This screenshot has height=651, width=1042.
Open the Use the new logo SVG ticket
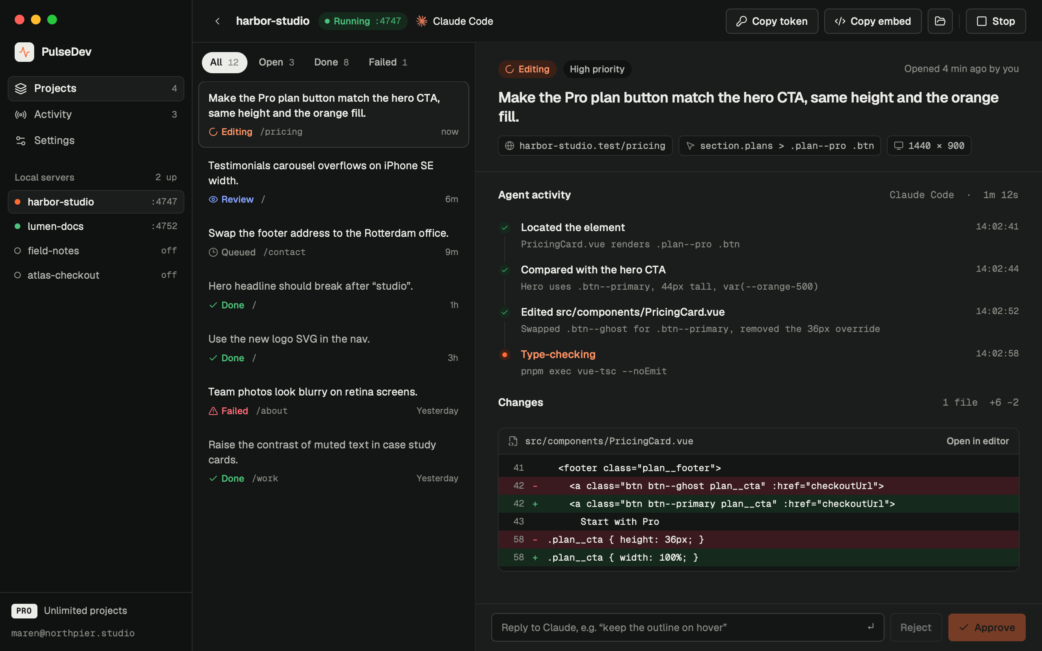pyautogui.click(x=333, y=348)
